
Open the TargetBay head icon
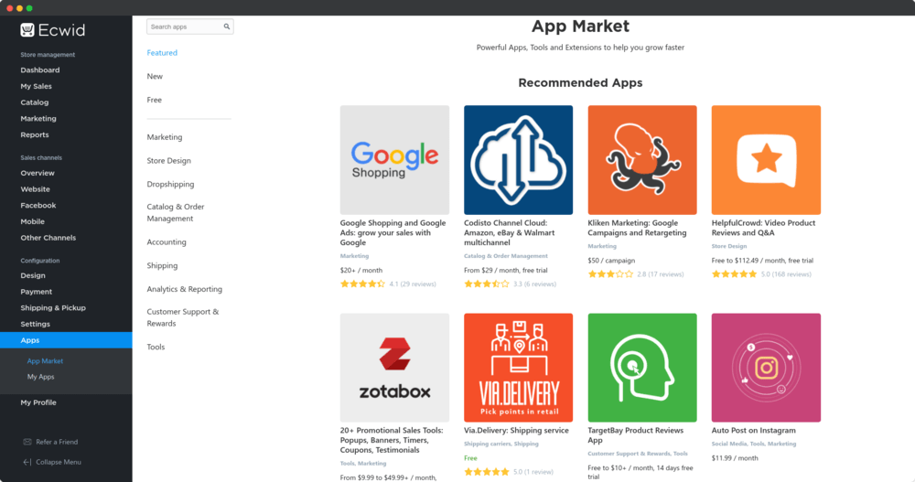642,368
